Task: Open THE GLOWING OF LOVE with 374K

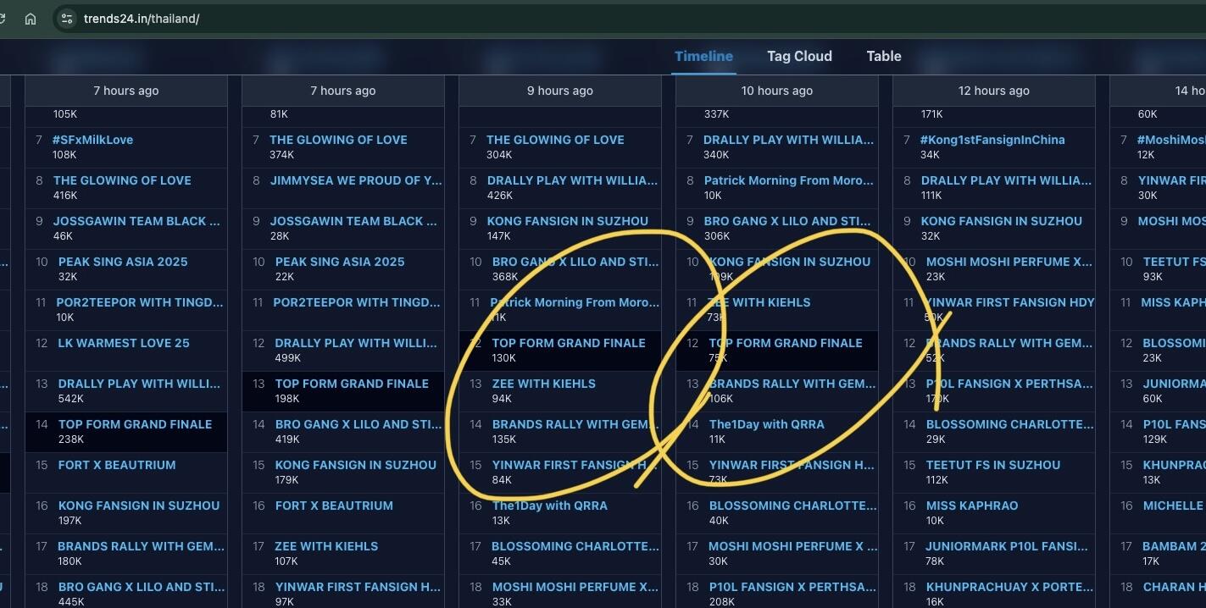Action: tap(338, 140)
